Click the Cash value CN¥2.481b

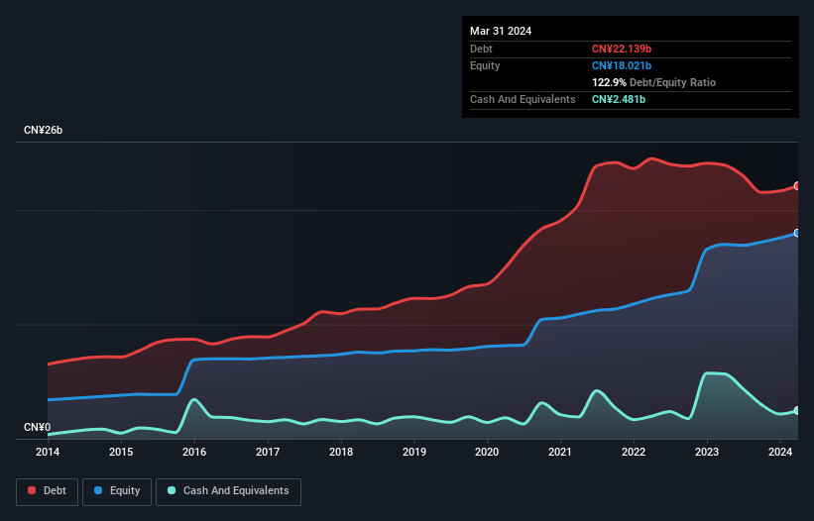(x=619, y=99)
